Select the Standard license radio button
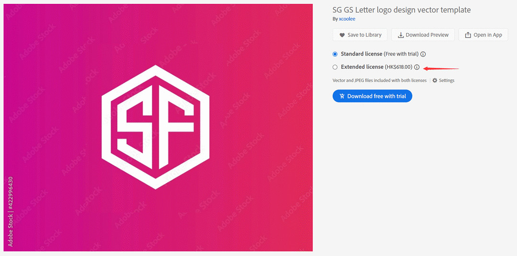Image resolution: width=517 pixels, height=256 pixels. coord(335,54)
